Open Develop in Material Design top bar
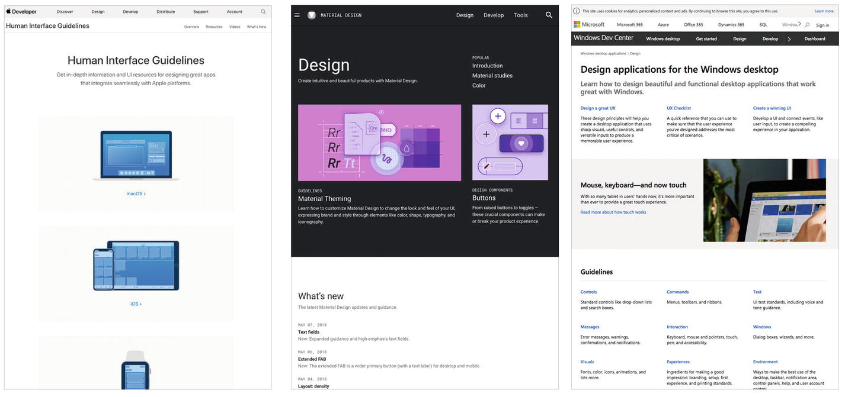Image resolution: width=845 pixels, height=397 pixels. [x=494, y=15]
